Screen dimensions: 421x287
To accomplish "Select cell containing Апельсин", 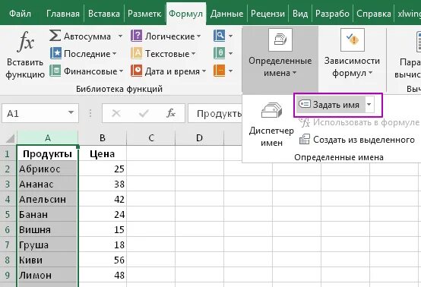I will (48, 199).
